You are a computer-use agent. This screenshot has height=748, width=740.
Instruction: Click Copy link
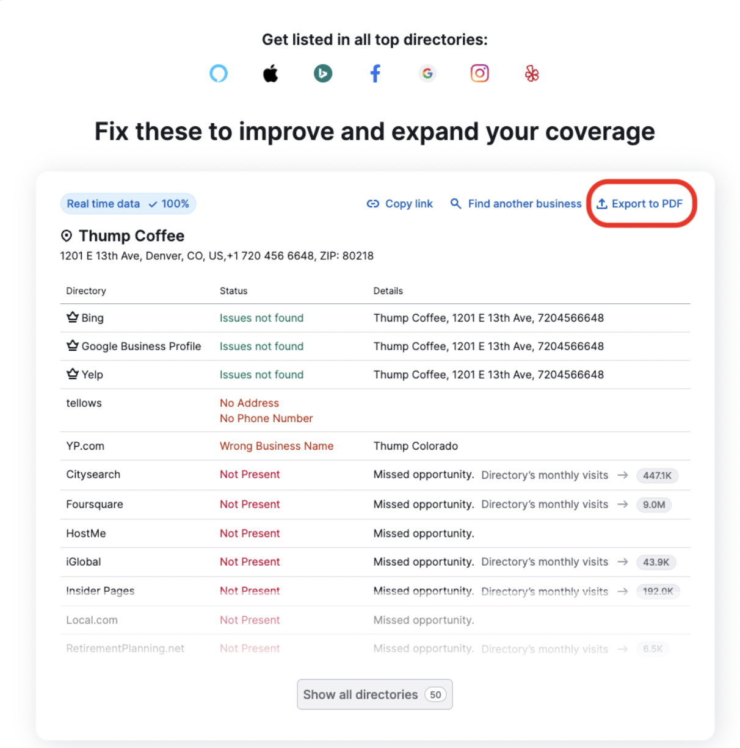pyautogui.click(x=400, y=204)
